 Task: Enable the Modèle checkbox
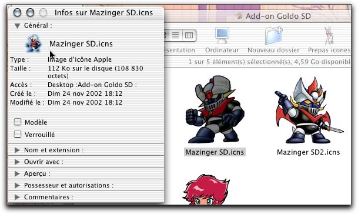pyautogui.click(x=18, y=122)
